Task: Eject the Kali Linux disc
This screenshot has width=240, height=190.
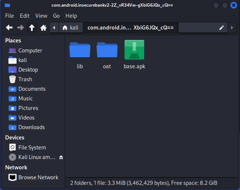Action: 61,157
